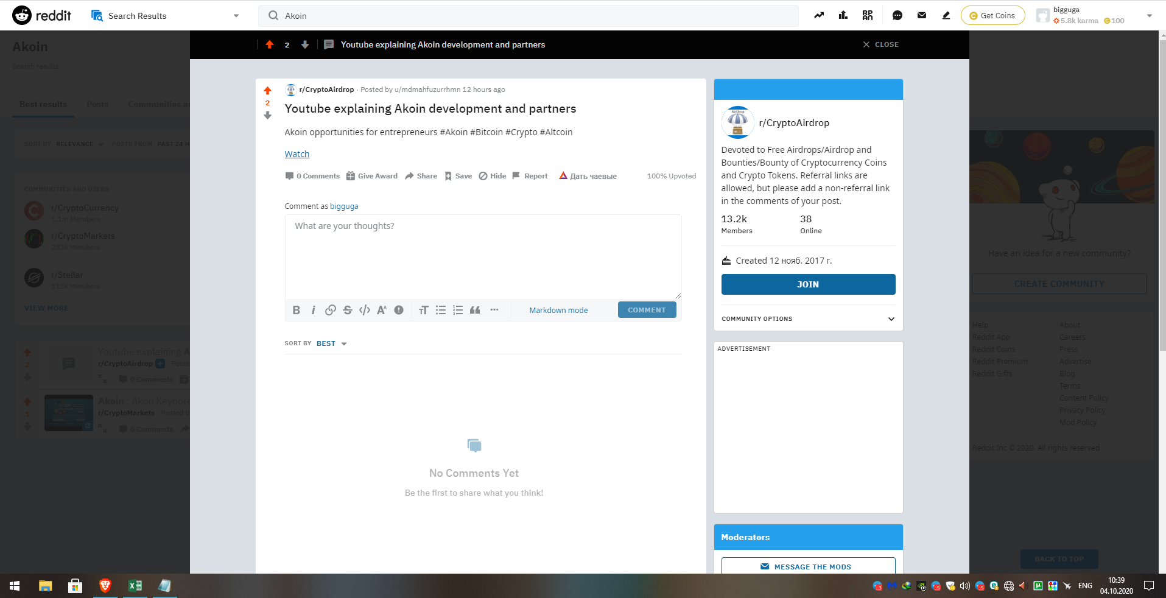Viewport: 1166px width, 598px height.
Task: Upvote the post in the black overlay bar
Action: point(270,44)
